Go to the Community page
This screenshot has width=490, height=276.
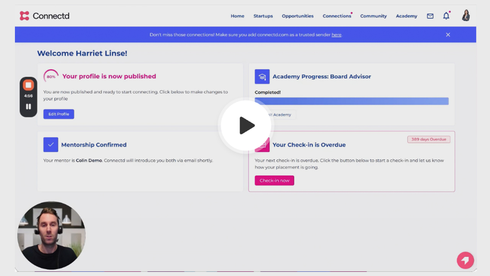[373, 16]
